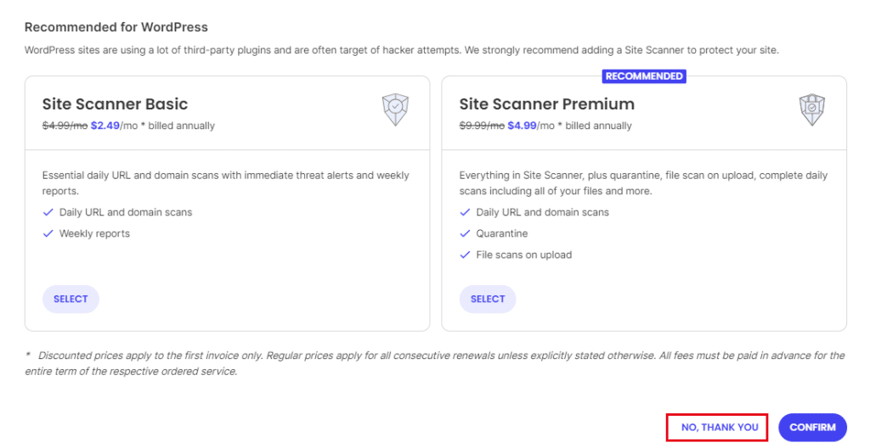Screen dimensions: 870x448
Task: Click the discounted prices footnote text
Action: [x=434, y=363]
